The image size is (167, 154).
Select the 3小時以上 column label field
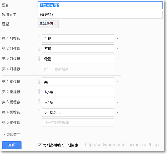pos(78,112)
